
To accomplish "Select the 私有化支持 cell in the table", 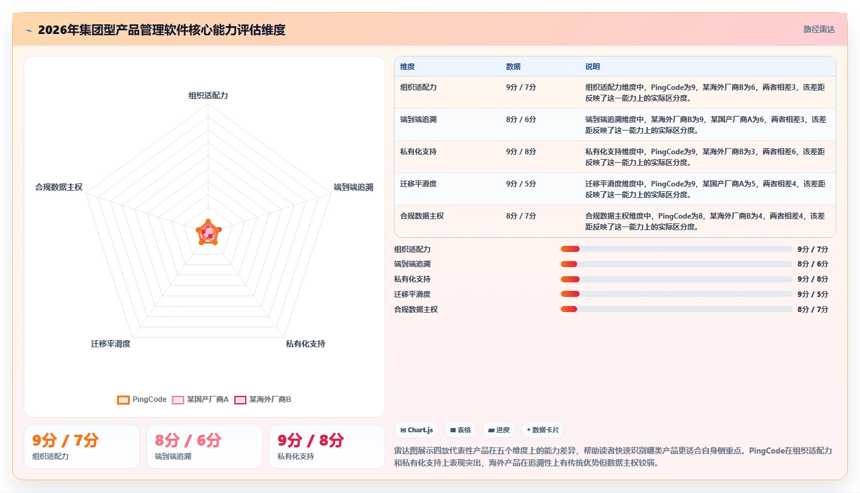I will coord(447,157).
